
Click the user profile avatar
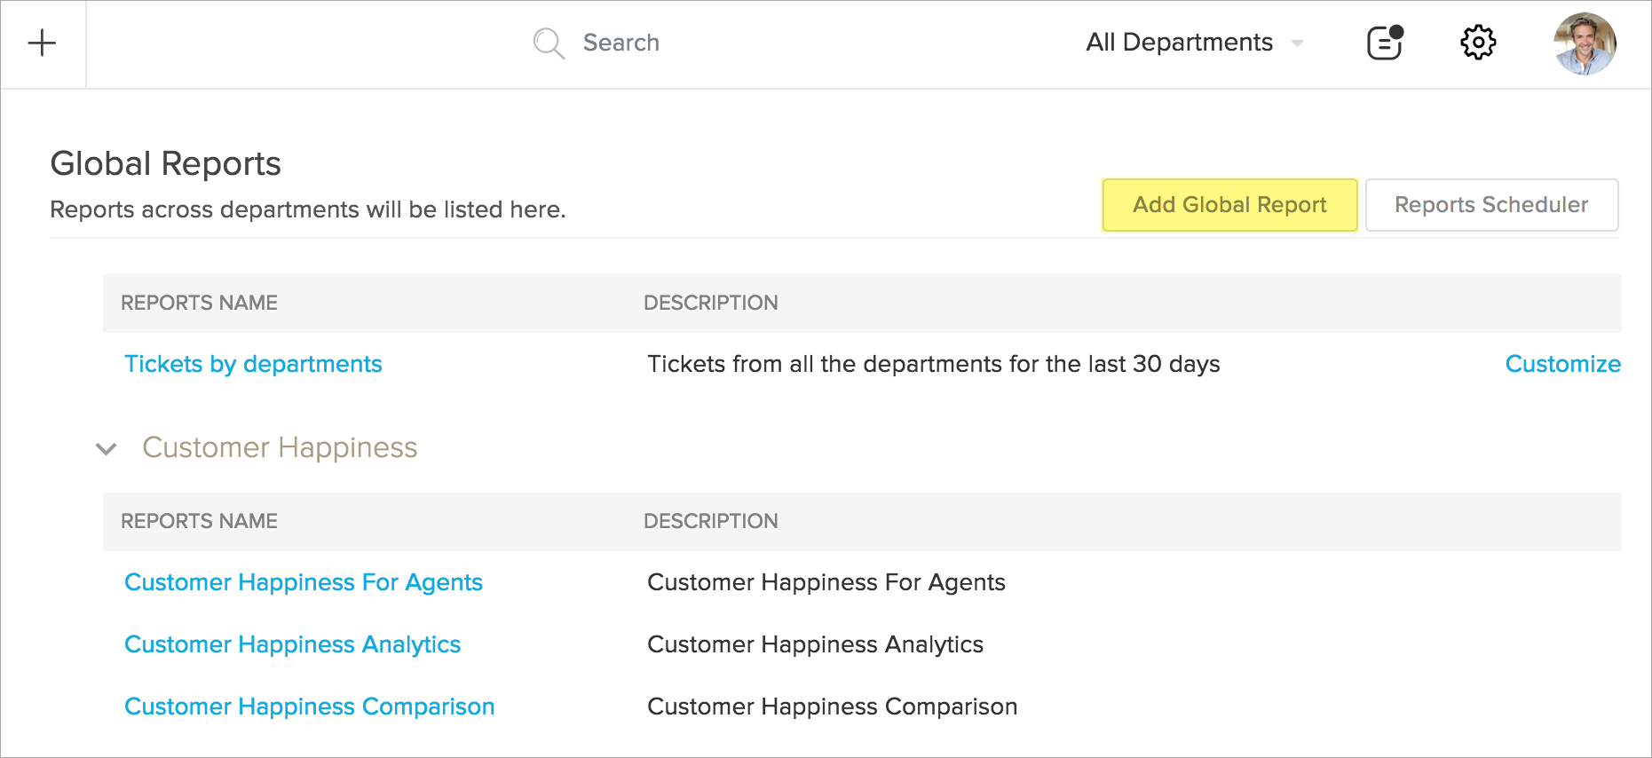pos(1585,43)
